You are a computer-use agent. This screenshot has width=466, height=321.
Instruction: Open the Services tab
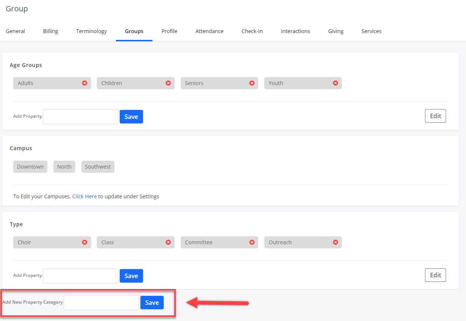[372, 31]
